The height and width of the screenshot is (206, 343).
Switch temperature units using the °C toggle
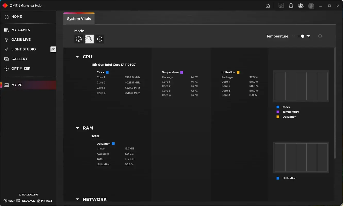coord(302,36)
